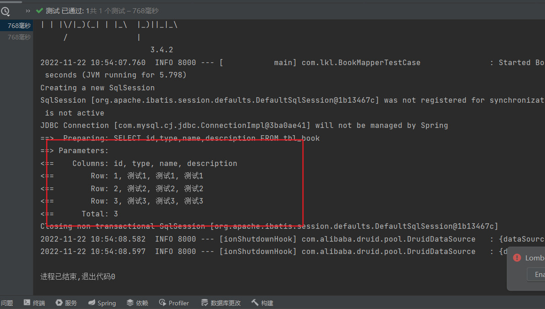Open the Profiler tool window tab
545x309 pixels.
pos(174,303)
